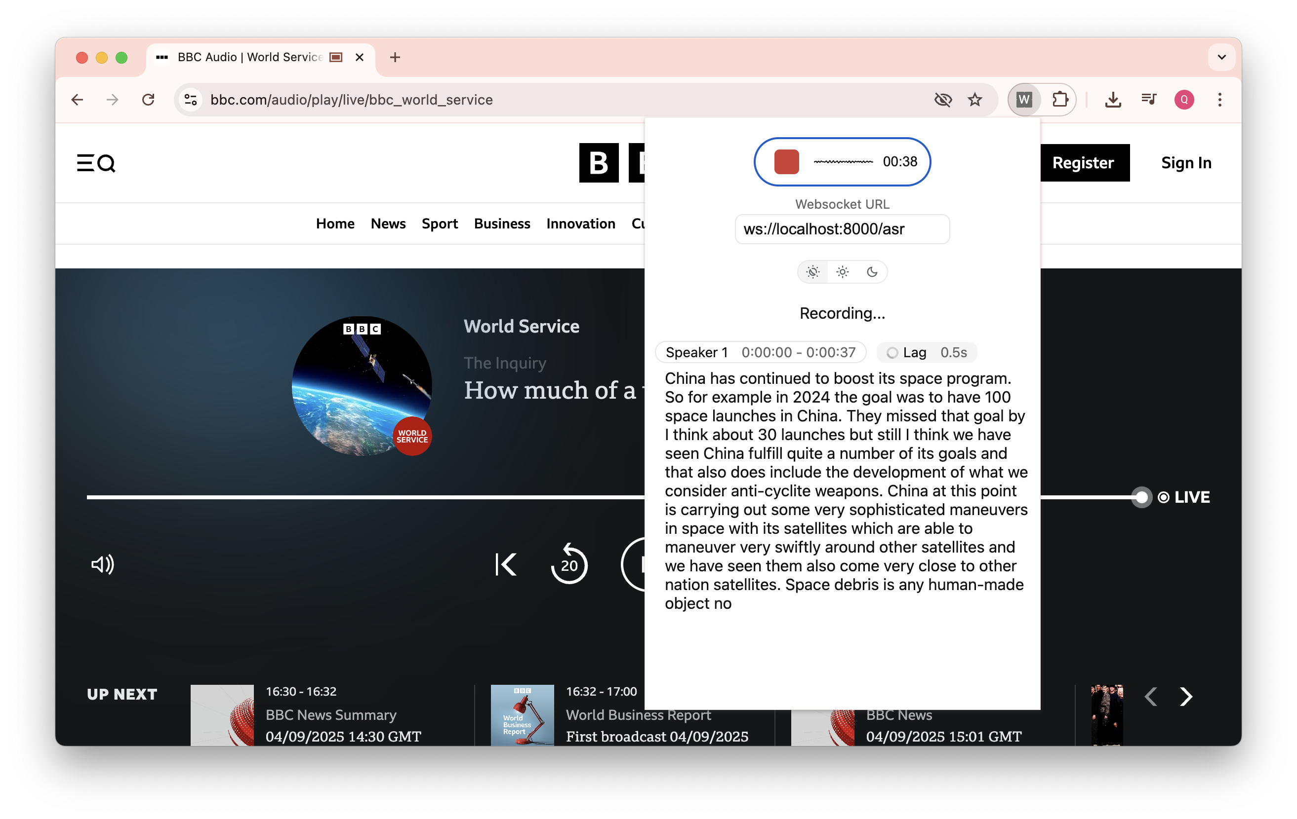The width and height of the screenshot is (1297, 819).
Task: Click the Speaker 1 label chip
Action: click(x=760, y=352)
